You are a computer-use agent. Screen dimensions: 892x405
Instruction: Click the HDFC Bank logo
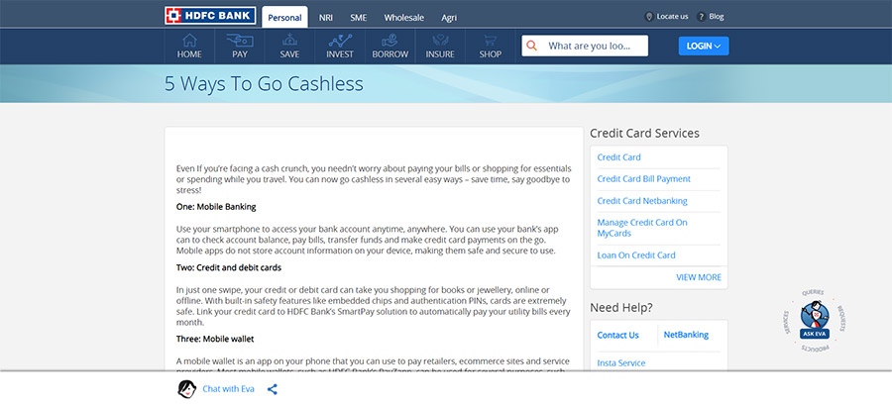pyautogui.click(x=210, y=16)
